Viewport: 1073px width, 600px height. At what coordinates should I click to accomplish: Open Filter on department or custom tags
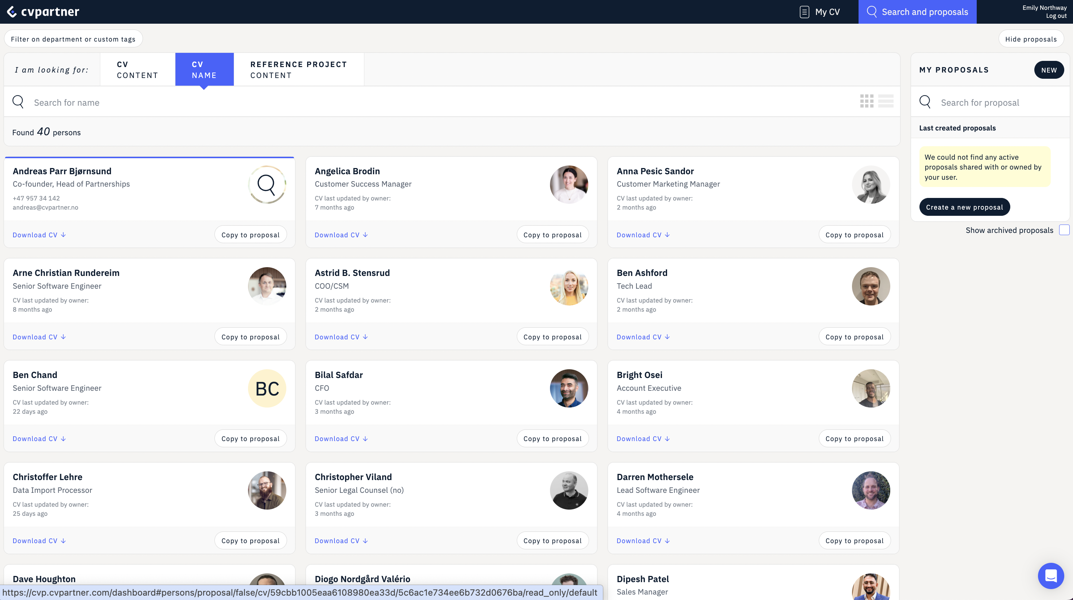pyautogui.click(x=73, y=39)
